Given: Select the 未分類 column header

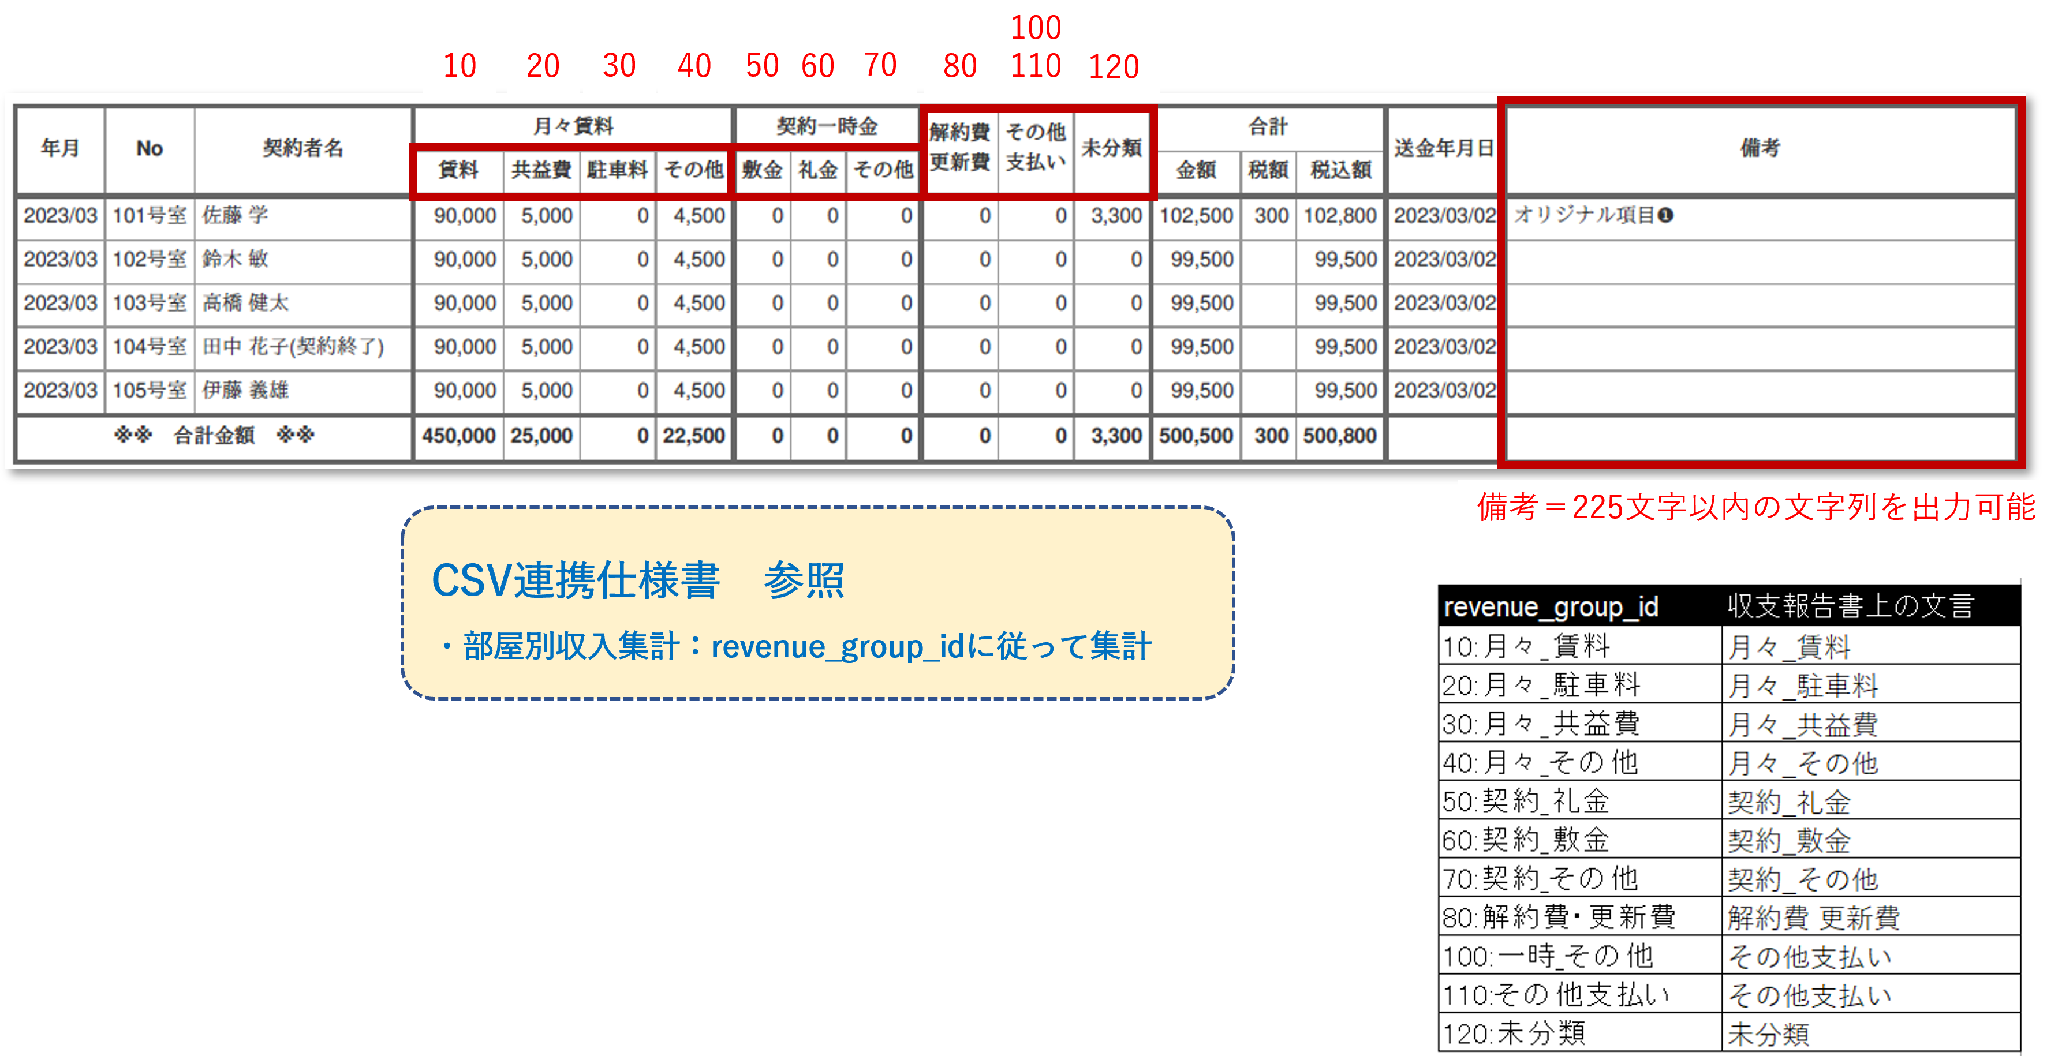Looking at the screenshot, I should pos(1112,149).
